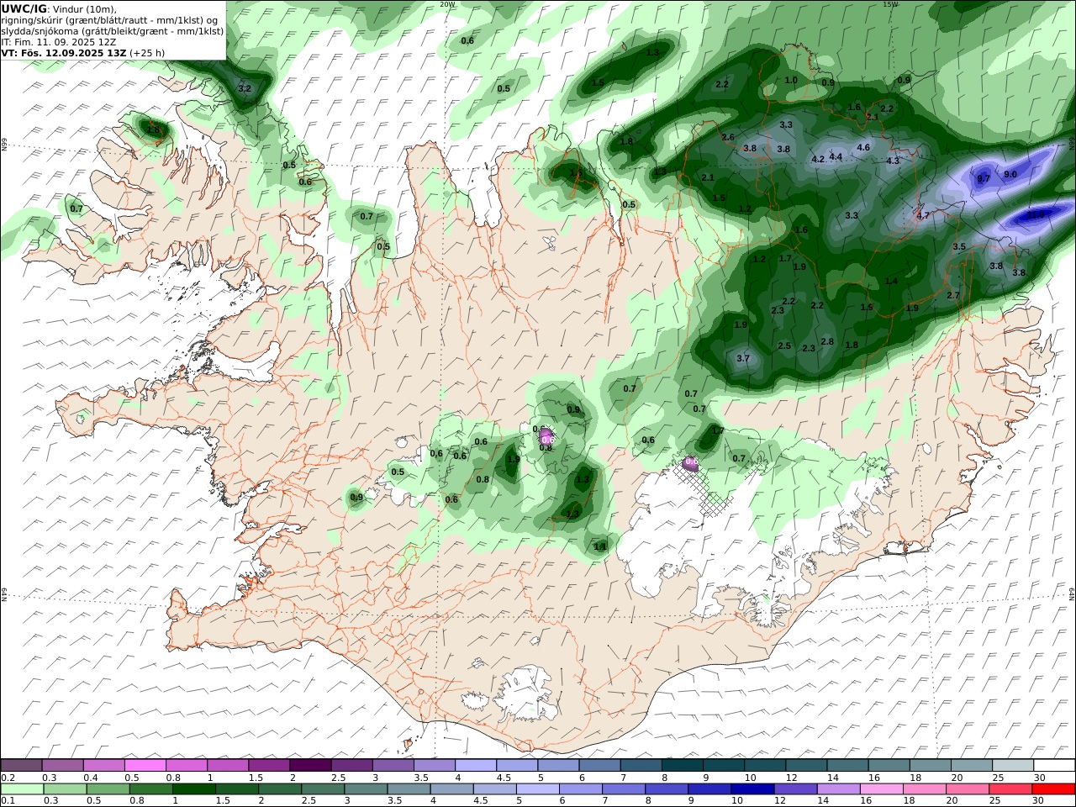Viewport: 1076px width, 807px height.
Task: Click the bright pink 0.5–0.8 snow legend swatch
Action: tap(145, 766)
